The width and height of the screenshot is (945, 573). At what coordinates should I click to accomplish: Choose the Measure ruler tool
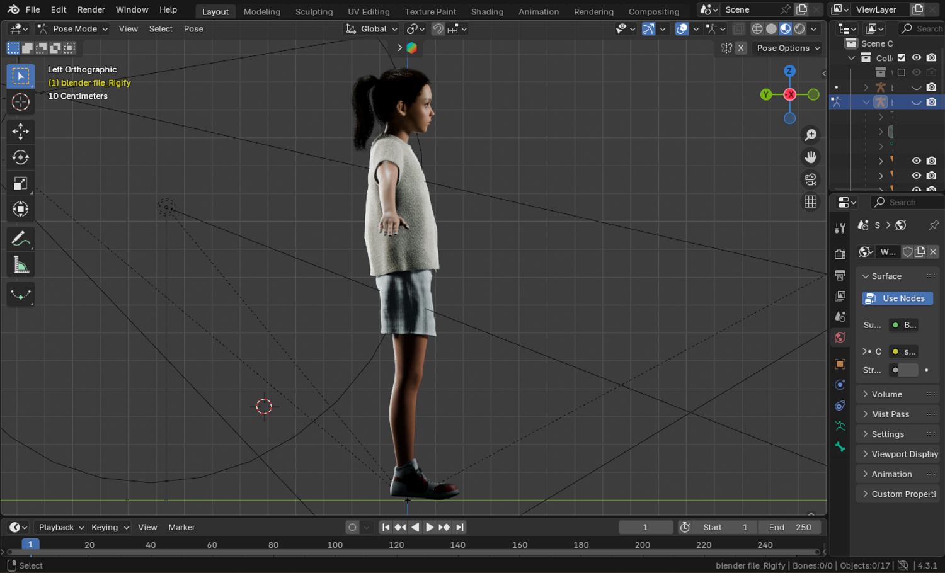pyautogui.click(x=21, y=265)
